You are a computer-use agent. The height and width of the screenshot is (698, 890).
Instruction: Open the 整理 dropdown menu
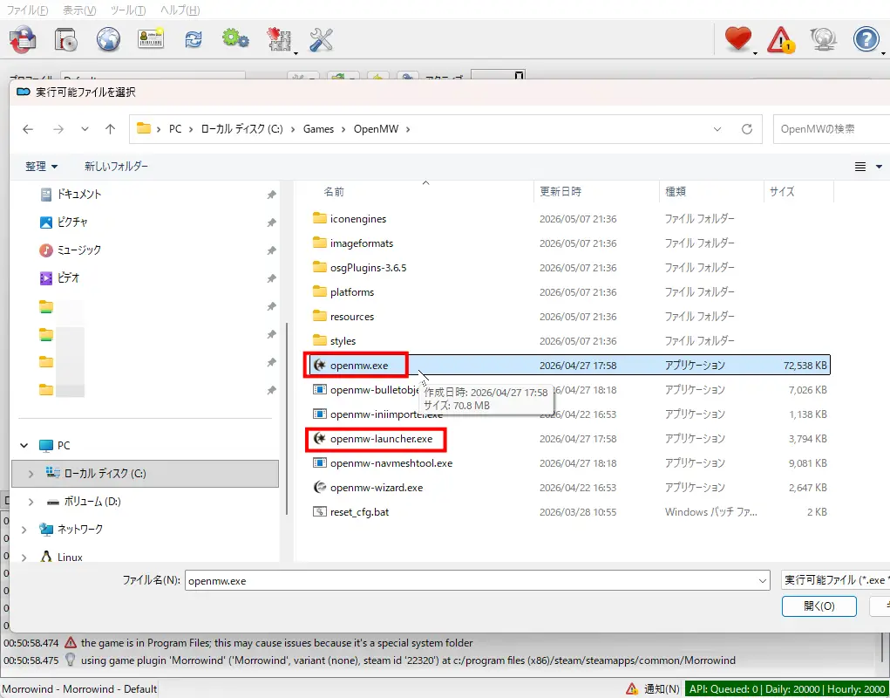point(41,167)
